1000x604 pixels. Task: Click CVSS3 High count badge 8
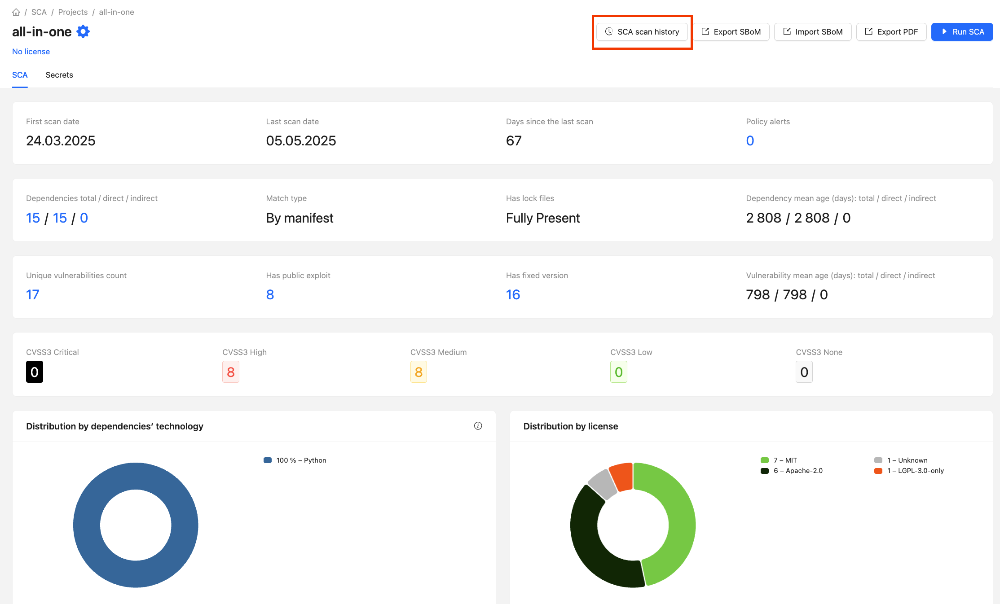pyautogui.click(x=231, y=372)
